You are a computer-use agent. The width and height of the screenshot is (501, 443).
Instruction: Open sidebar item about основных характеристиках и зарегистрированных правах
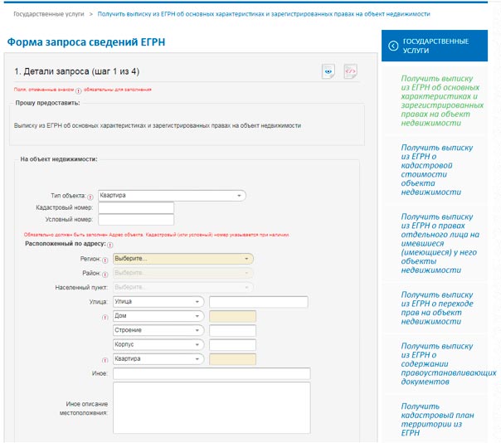tap(442, 100)
